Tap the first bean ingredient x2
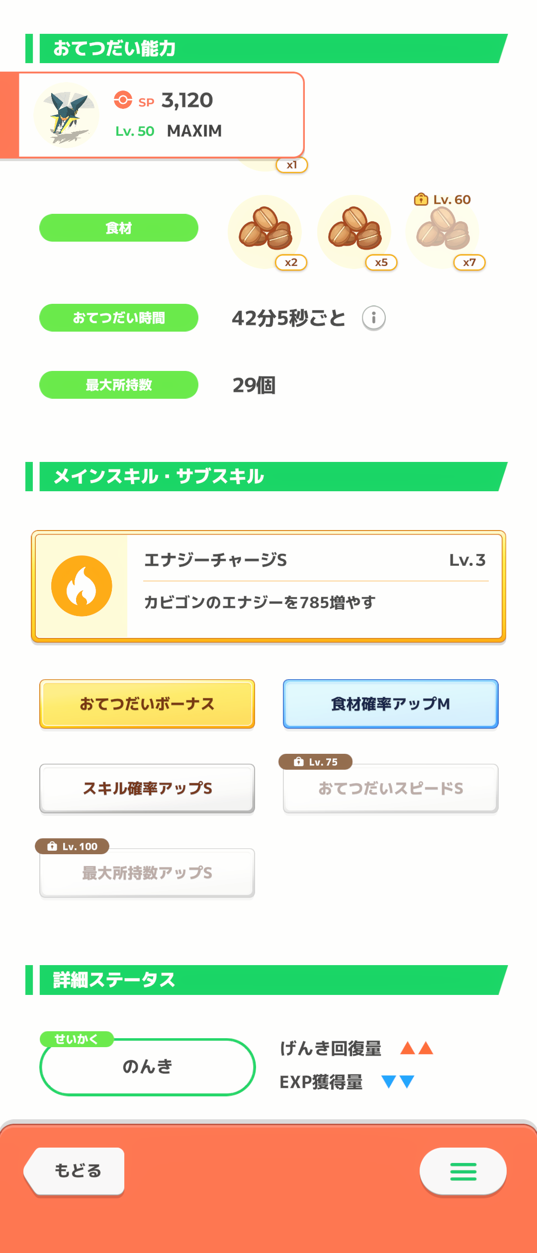537x1253 pixels. (x=266, y=232)
